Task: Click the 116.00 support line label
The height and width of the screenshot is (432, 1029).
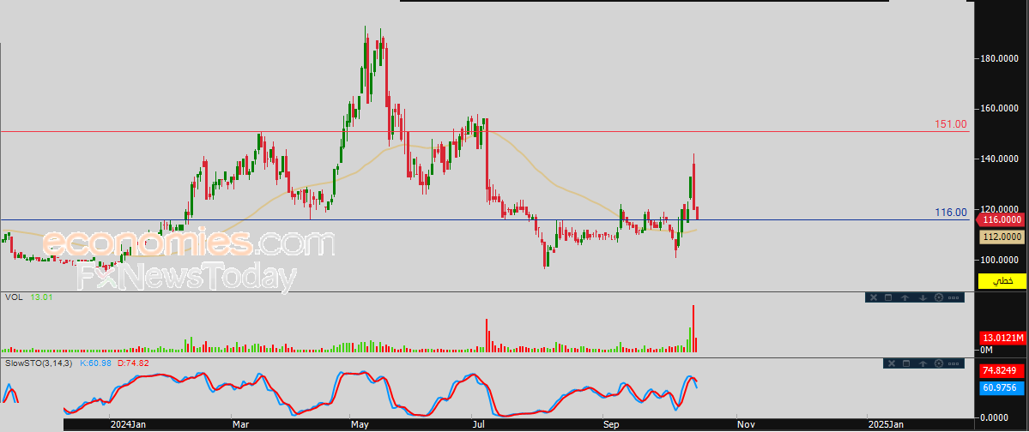Action: (951, 212)
